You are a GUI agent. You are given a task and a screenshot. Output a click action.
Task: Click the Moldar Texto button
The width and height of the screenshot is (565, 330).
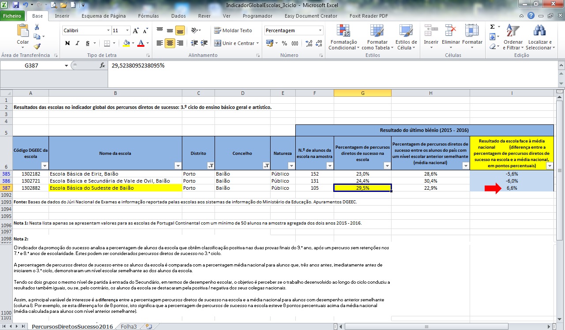(x=233, y=30)
